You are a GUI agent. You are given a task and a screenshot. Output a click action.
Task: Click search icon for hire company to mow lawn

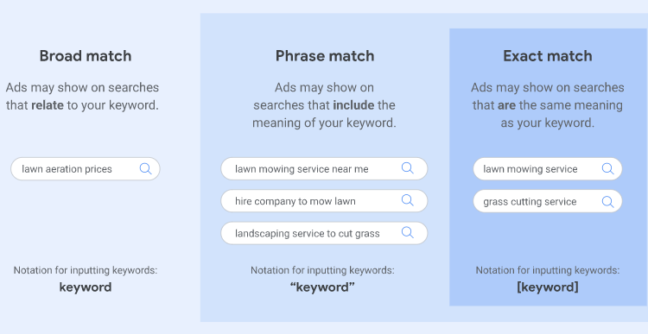point(408,200)
